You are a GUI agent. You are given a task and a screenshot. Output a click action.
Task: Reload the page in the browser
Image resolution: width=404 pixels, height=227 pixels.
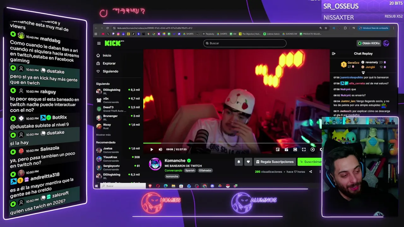coord(107,28)
